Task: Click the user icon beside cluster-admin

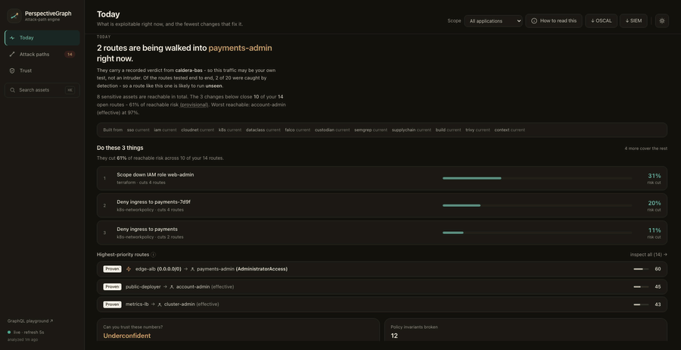Action: coord(160,305)
